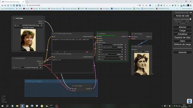Increase the KSampler denoise value
193x108 pixels.
pyautogui.click(x=125, y=59)
